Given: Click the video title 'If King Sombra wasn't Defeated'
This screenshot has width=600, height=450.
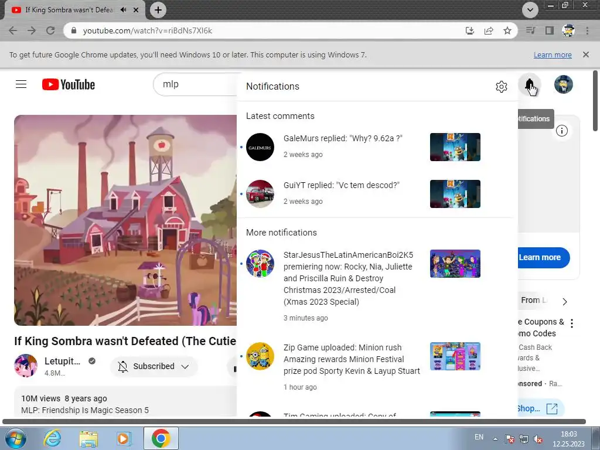Looking at the screenshot, I should coord(125,341).
